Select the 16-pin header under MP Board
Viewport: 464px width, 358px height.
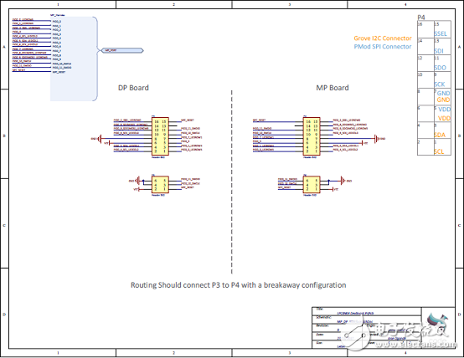pyautogui.click(x=312, y=136)
